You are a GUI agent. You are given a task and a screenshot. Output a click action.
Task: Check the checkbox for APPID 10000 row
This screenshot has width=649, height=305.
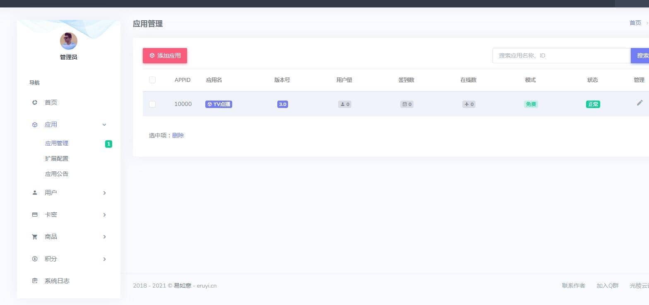point(152,104)
